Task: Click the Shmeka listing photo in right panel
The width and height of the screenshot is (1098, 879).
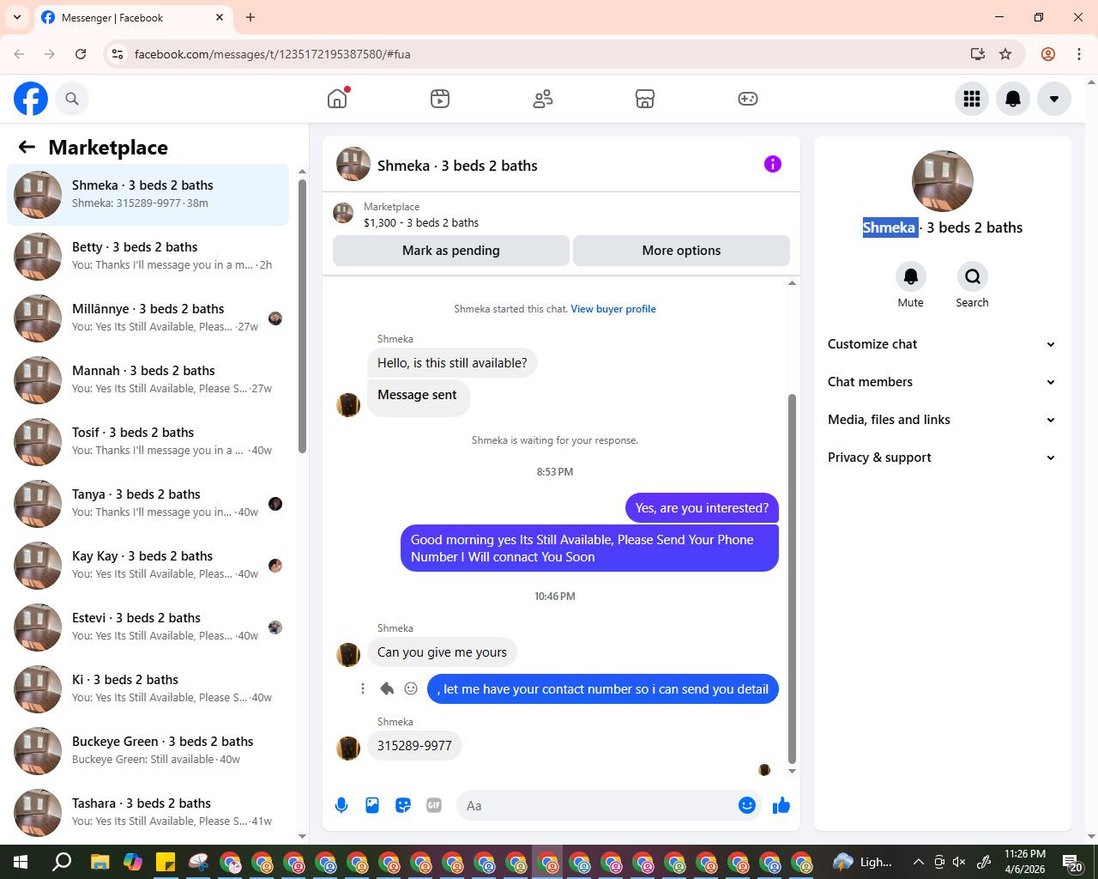Action: [943, 181]
